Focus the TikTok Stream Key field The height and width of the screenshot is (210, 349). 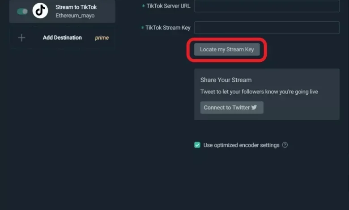pos(267,28)
